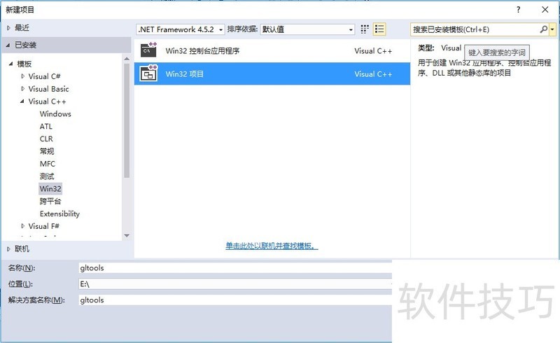Click the 位置 path field
Screen dimensions: 560x343
click(x=235, y=284)
